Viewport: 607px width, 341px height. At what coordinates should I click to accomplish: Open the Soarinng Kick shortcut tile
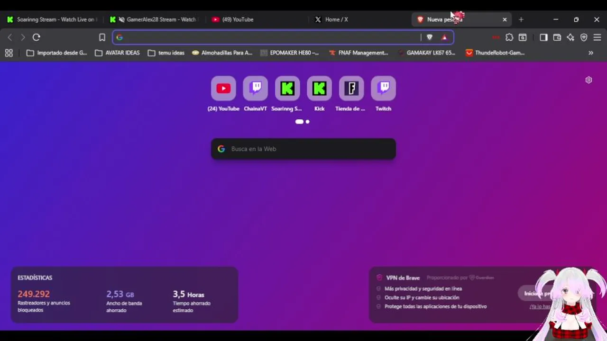(x=287, y=89)
